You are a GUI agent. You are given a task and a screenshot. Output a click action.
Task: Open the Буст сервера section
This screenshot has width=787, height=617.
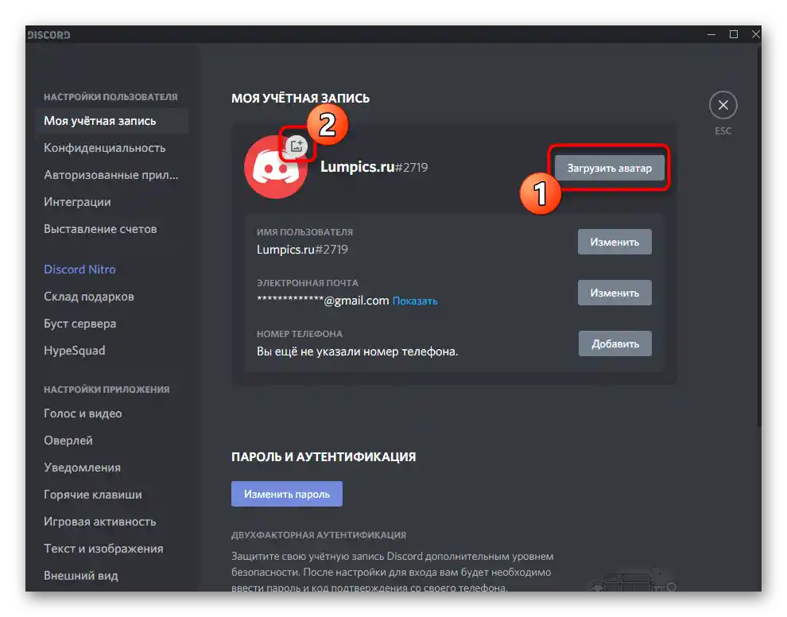[x=111, y=324]
